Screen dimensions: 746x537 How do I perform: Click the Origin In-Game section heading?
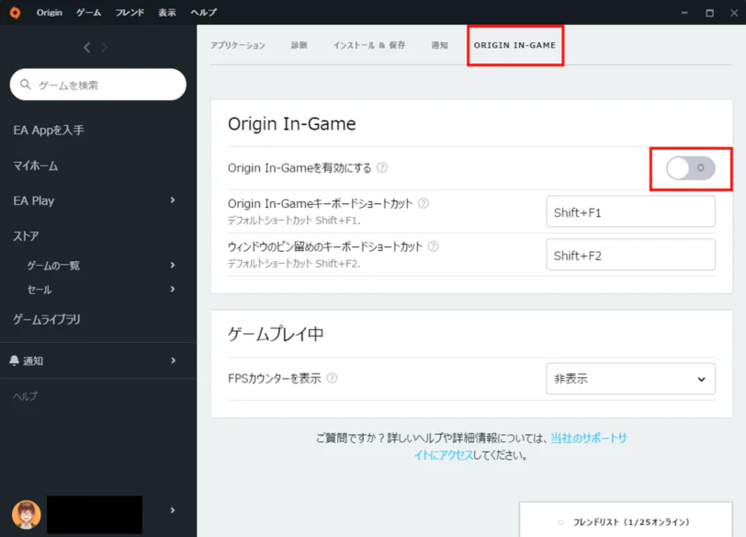(291, 124)
